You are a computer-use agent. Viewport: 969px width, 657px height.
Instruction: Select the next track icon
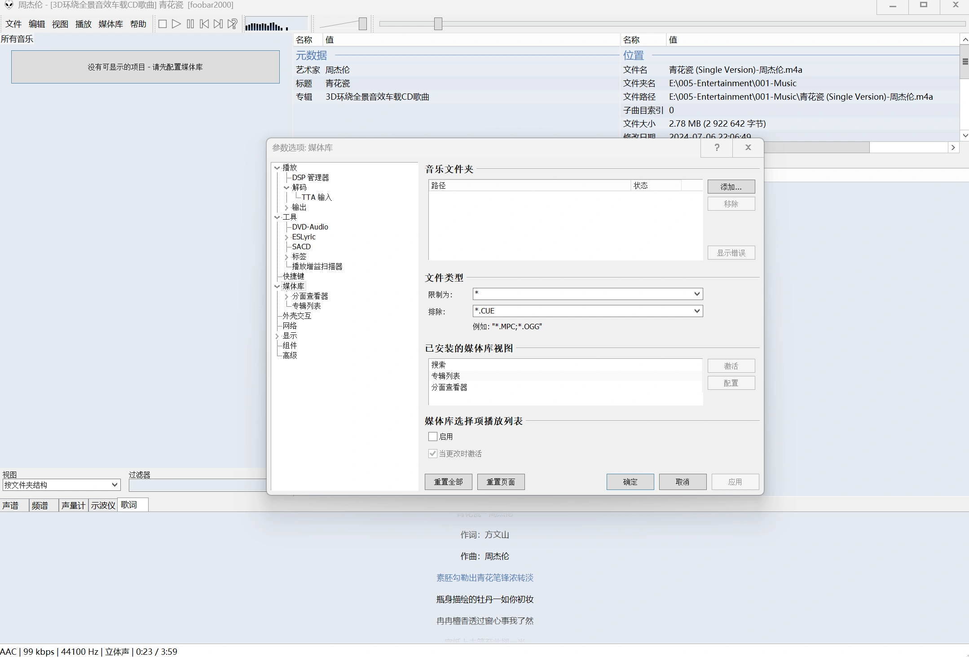[x=218, y=24]
